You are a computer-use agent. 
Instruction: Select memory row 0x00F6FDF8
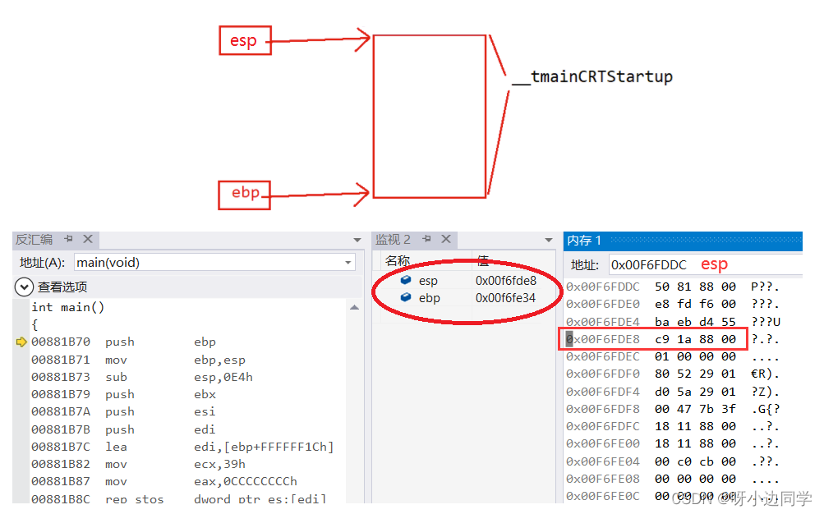coord(673,410)
